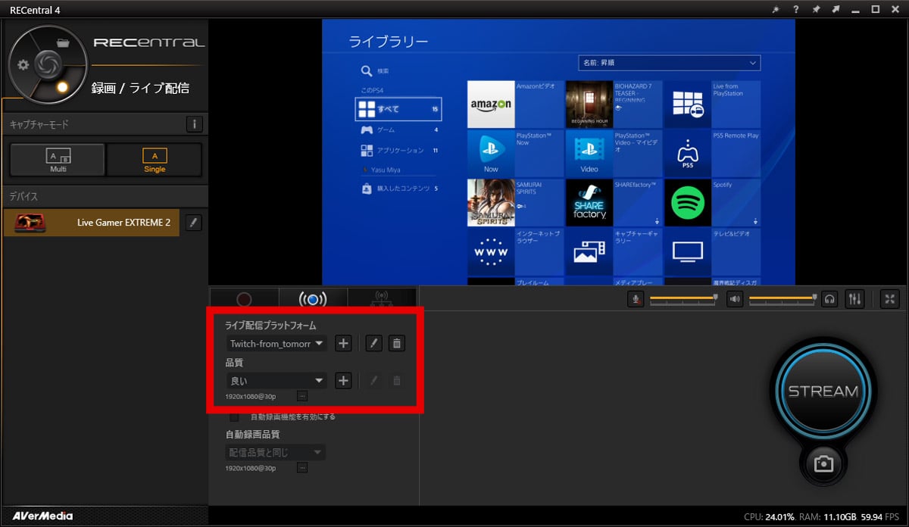This screenshot has width=909, height=527.
Task: Open the audio mixer settings
Action: point(855,299)
